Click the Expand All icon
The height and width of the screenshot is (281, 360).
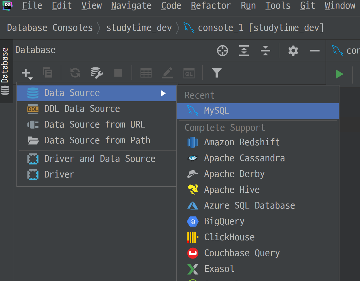244,51
